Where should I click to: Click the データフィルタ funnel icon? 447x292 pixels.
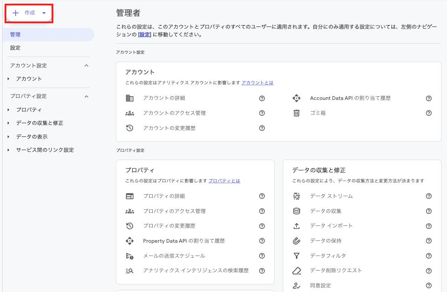point(296,256)
